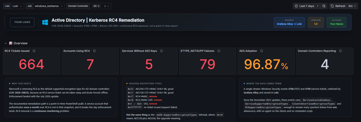
Task: Open the Loki datasource dropdown
Action: pos(17,6)
